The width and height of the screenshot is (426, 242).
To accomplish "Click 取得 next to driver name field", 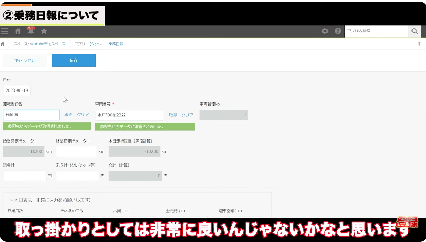I will tap(68, 115).
